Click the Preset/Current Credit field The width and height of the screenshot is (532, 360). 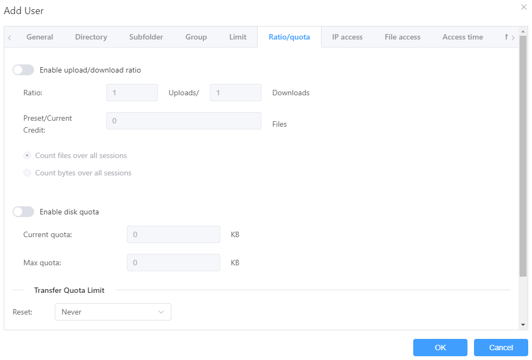(183, 121)
